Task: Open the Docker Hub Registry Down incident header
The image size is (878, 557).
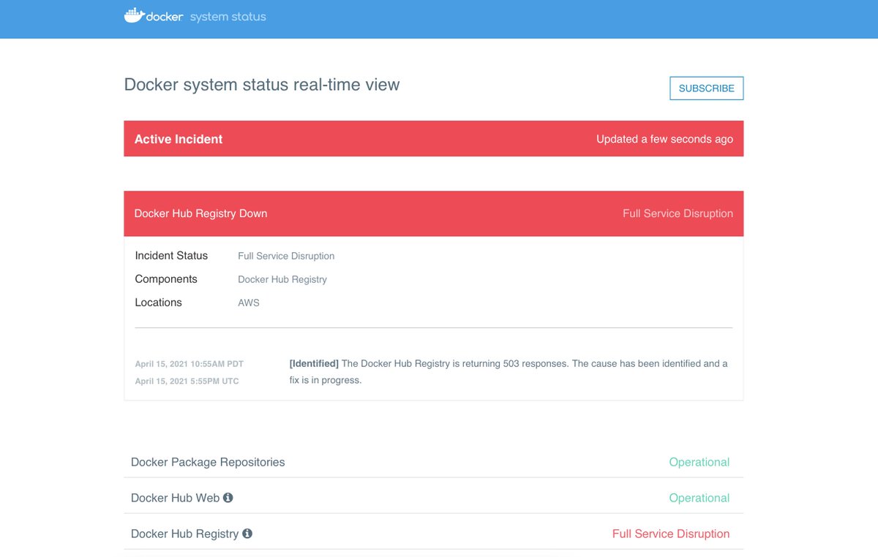Action: tap(434, 213)
